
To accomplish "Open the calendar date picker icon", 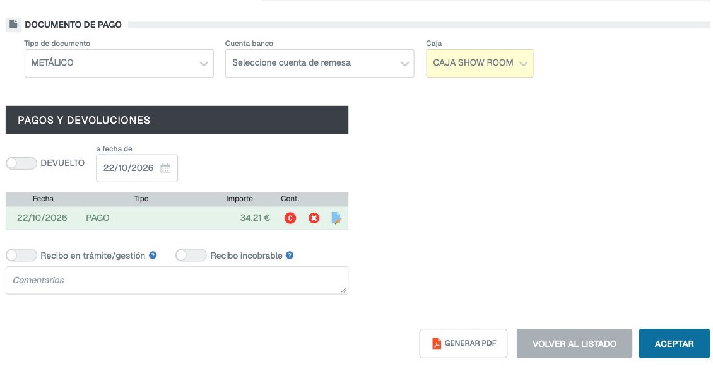I will point(165,168).
